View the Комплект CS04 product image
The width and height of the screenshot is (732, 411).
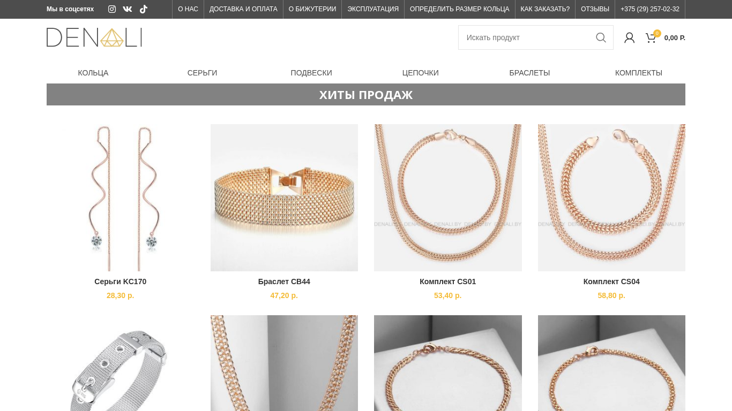tap(611, 197)
